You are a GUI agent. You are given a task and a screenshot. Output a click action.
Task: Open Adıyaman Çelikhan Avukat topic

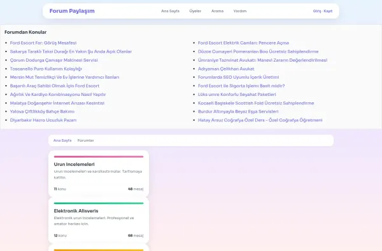click(x=226, y=69)
